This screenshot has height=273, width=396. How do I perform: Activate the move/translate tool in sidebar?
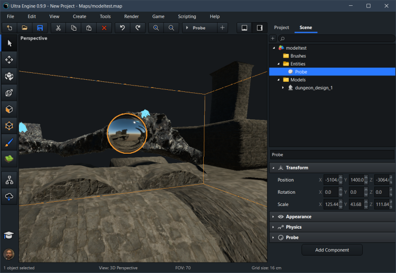pos(9,60)
